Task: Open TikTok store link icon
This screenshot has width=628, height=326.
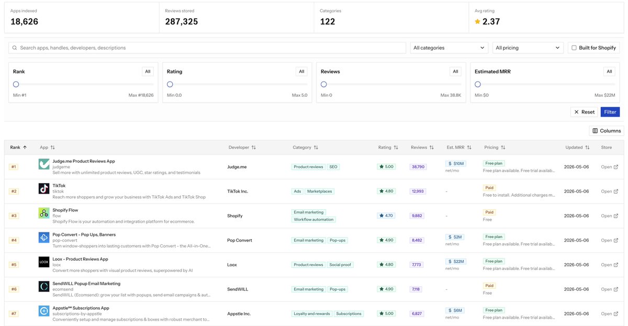Action: 616,192
